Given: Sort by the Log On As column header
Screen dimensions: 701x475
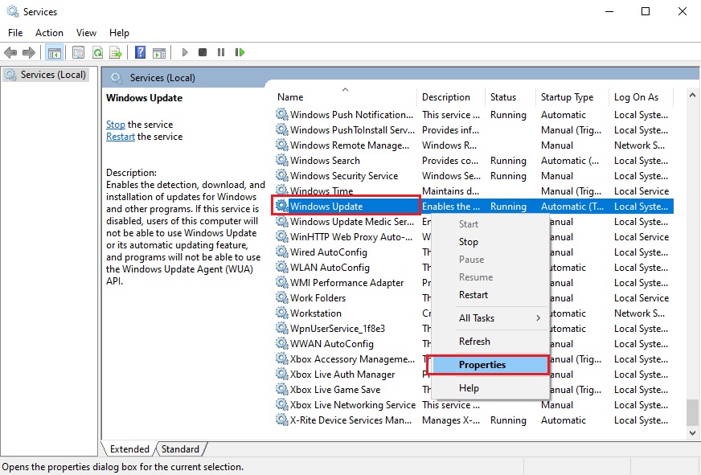Looking at the screenshot, I should 642,97.
